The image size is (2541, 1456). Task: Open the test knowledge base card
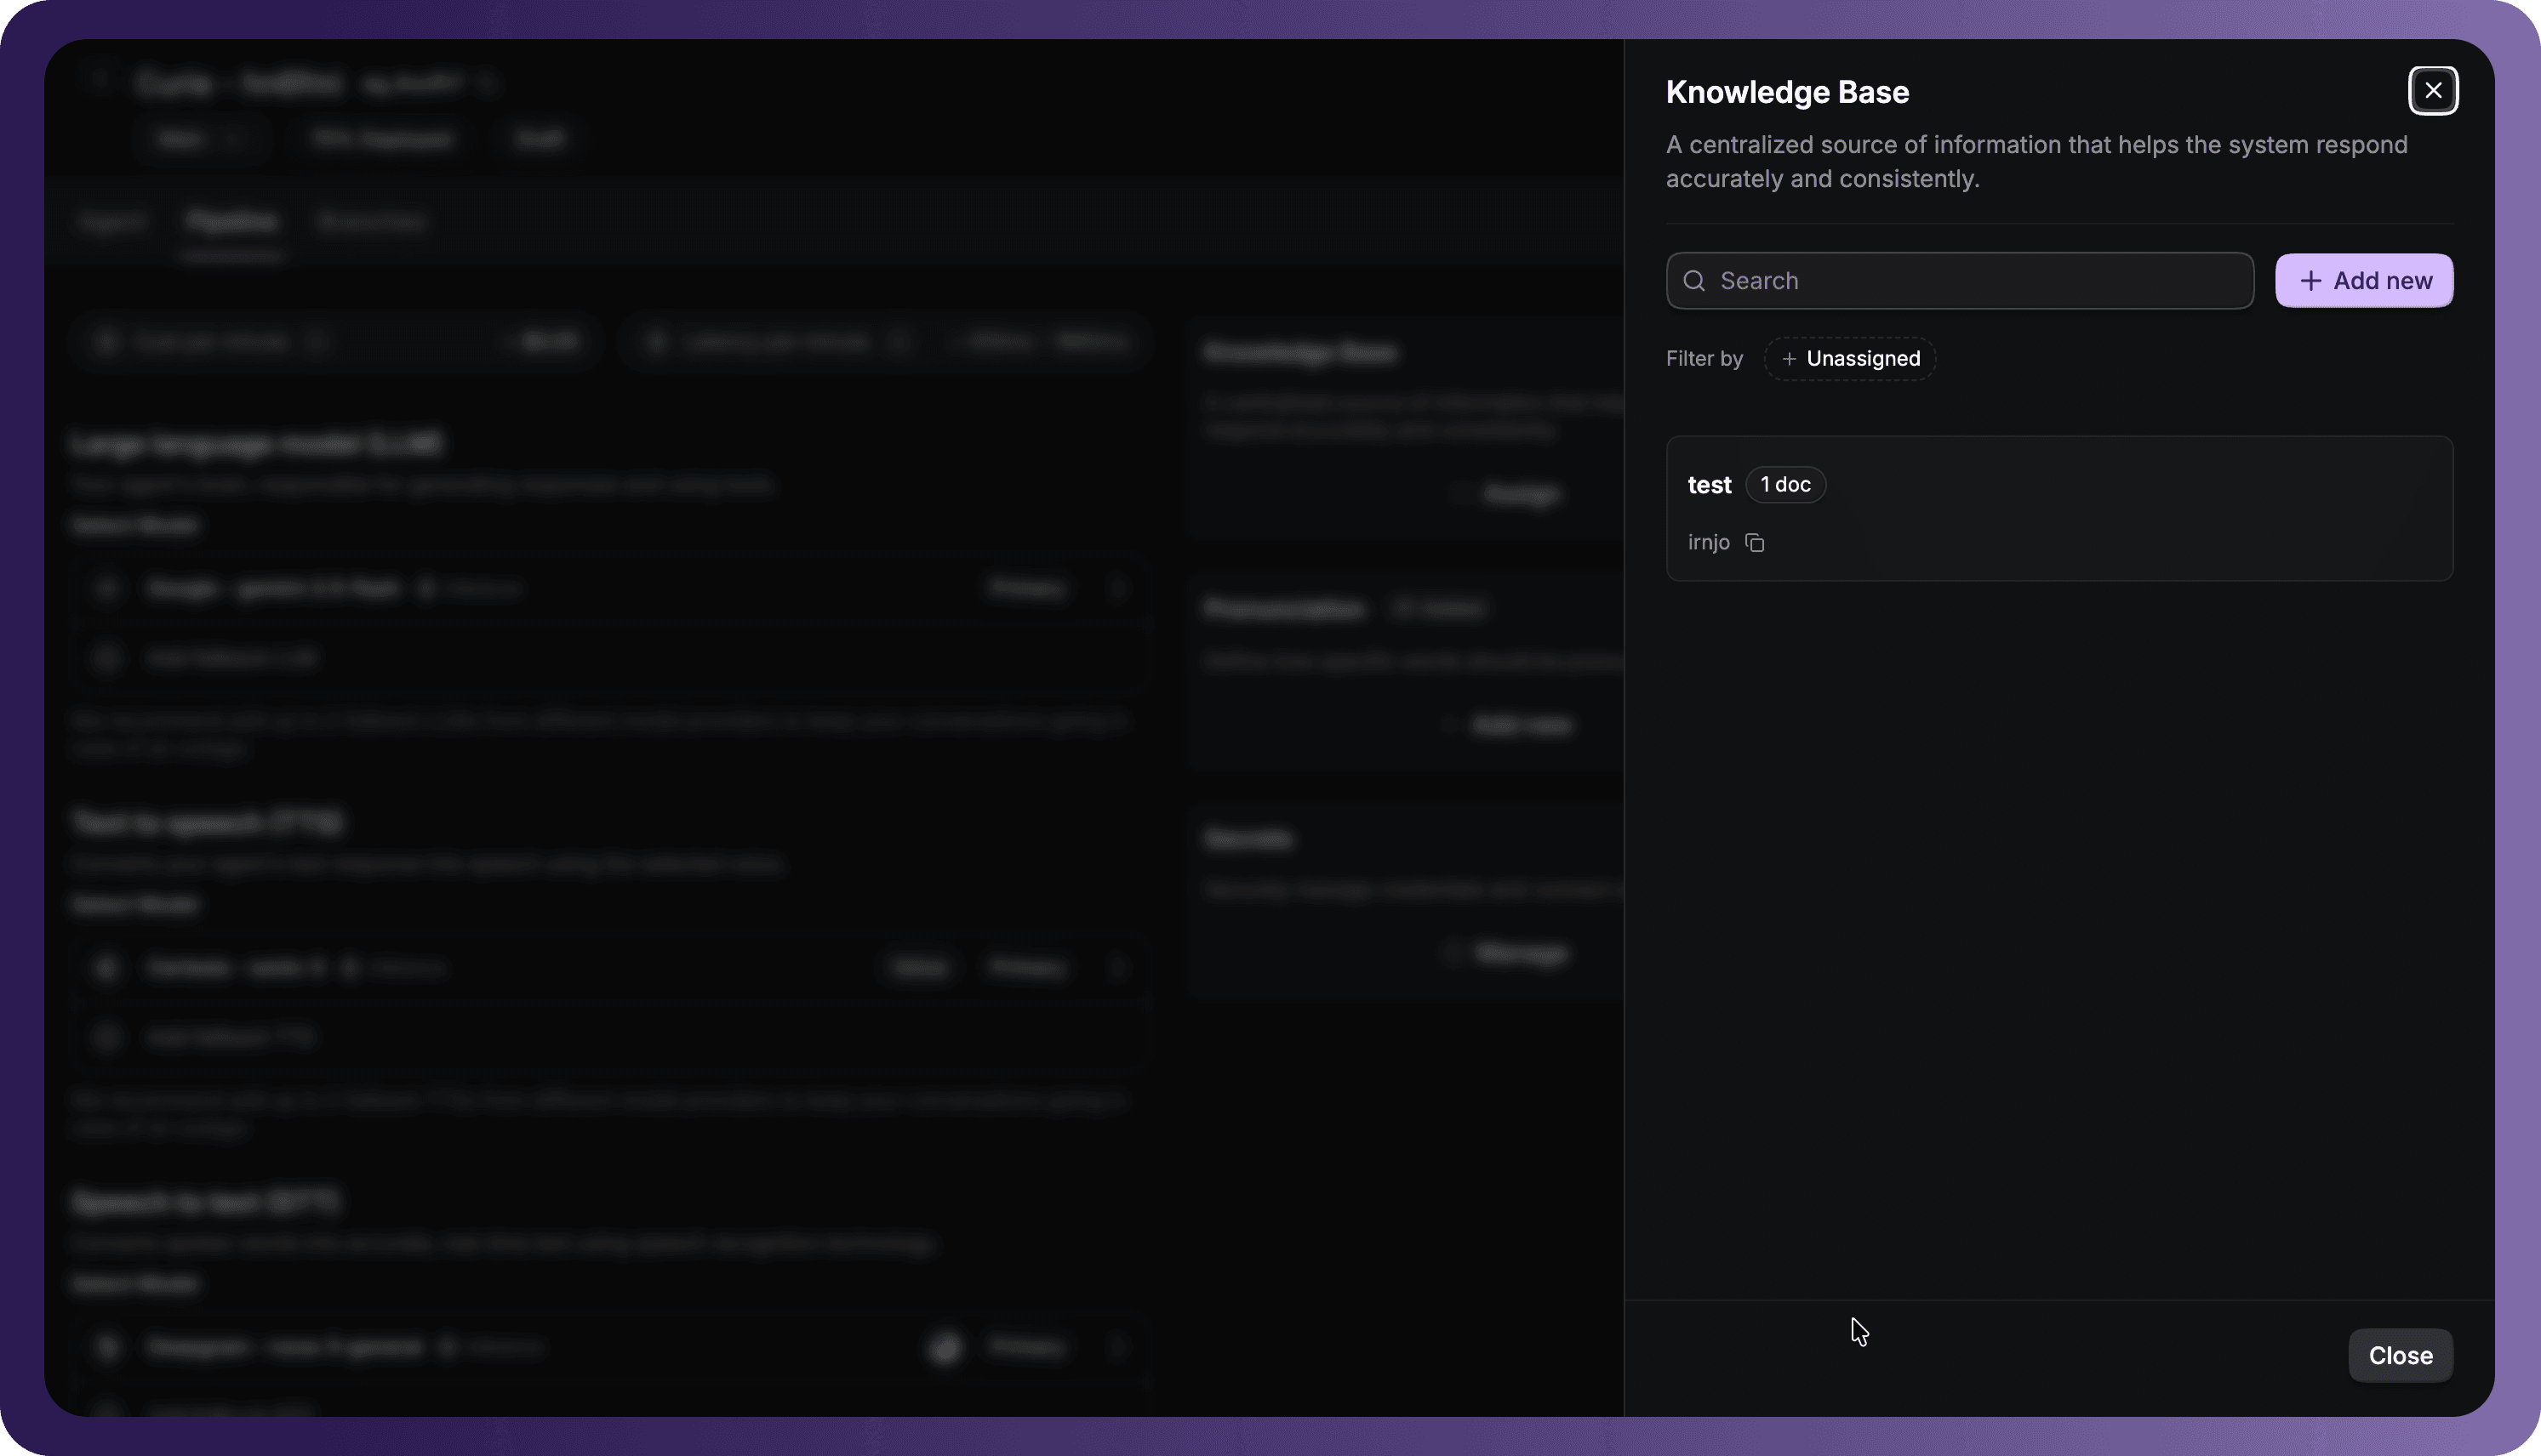pyautogui.click(x=2058, y=508)
